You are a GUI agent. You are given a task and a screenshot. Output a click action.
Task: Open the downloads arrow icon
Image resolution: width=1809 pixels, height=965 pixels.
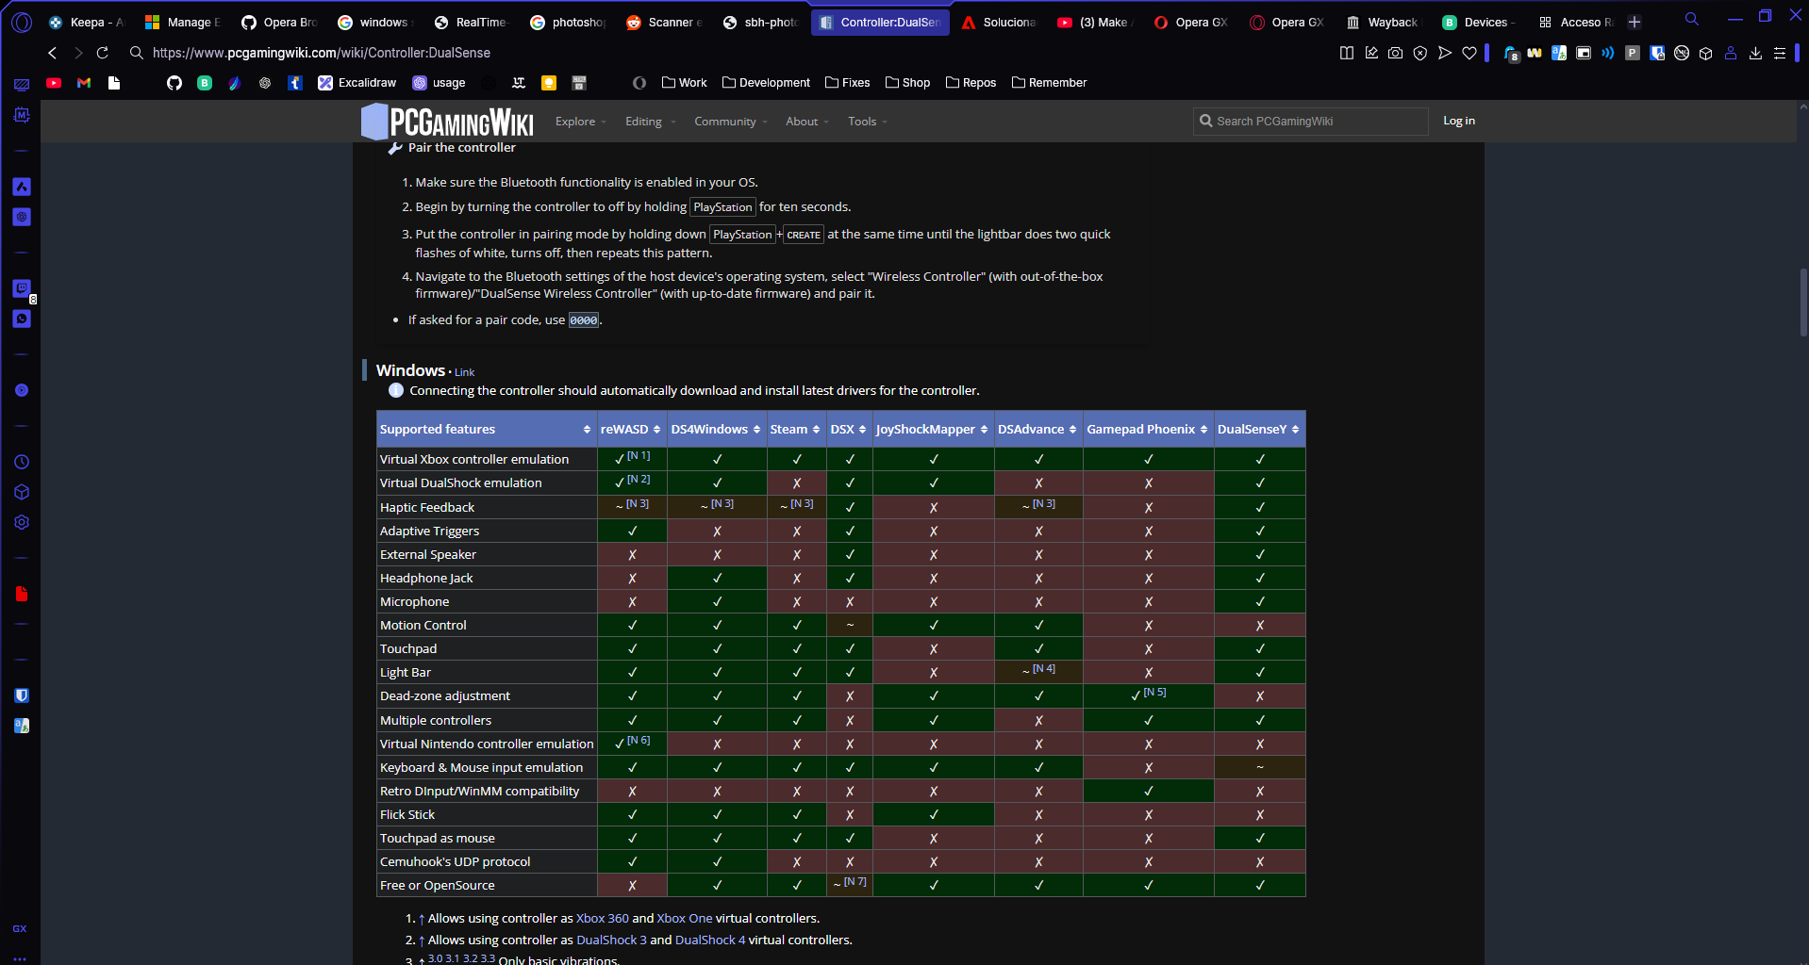(1755, 53)
